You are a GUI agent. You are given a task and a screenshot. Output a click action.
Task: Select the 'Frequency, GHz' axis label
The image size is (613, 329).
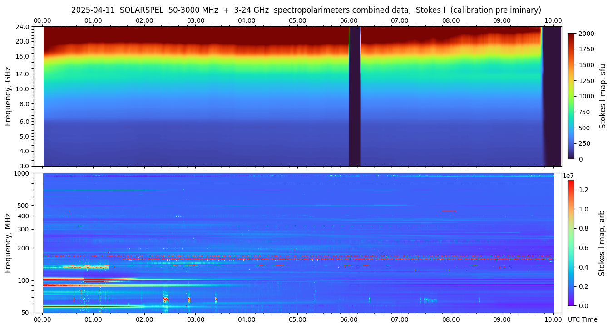pos(8,96)
